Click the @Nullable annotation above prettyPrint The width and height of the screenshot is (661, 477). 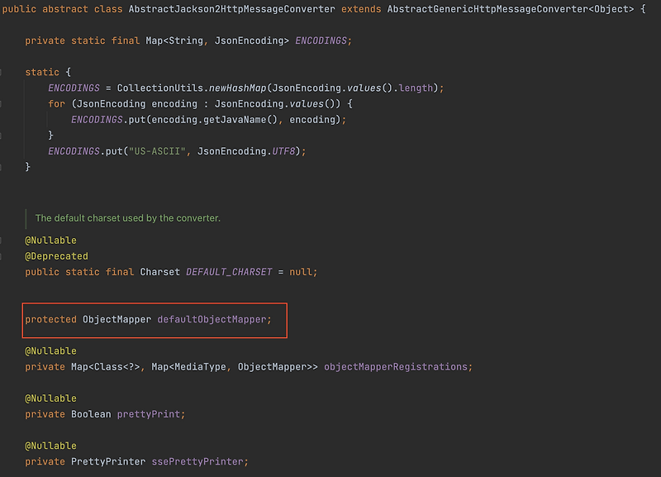coord(50,398)
